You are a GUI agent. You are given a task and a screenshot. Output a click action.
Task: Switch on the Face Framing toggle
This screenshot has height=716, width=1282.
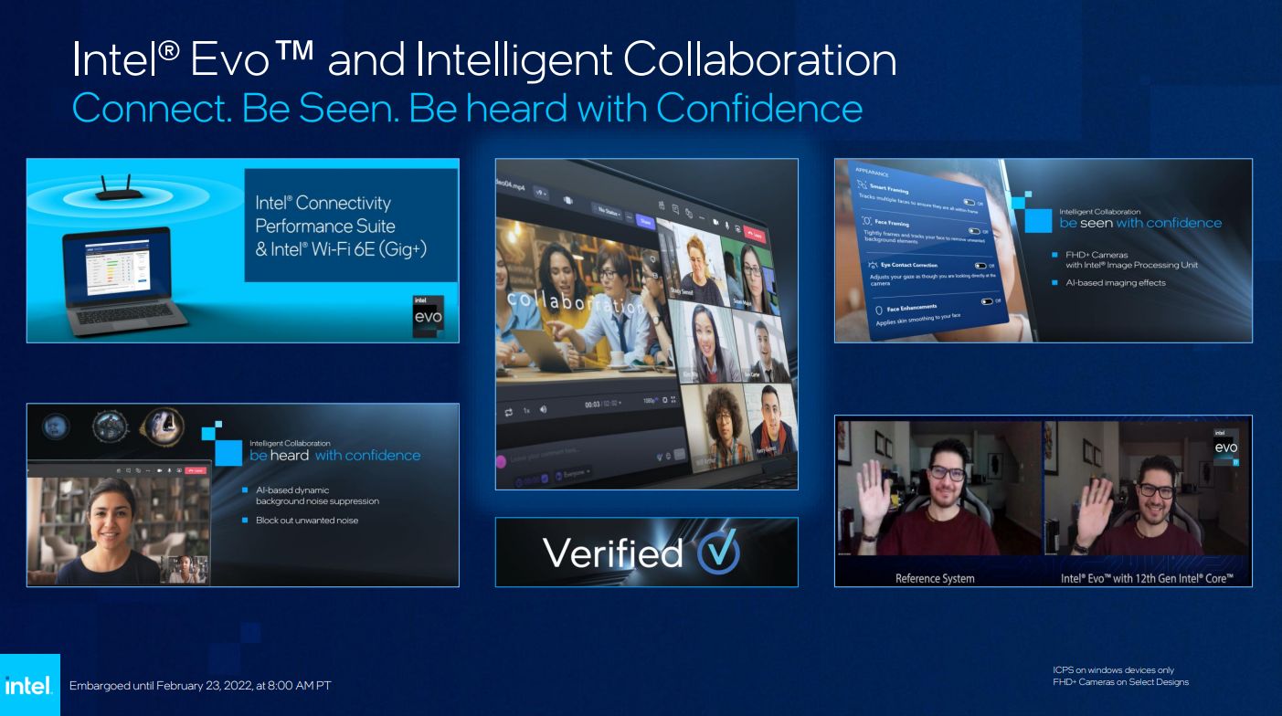(974, 231)
